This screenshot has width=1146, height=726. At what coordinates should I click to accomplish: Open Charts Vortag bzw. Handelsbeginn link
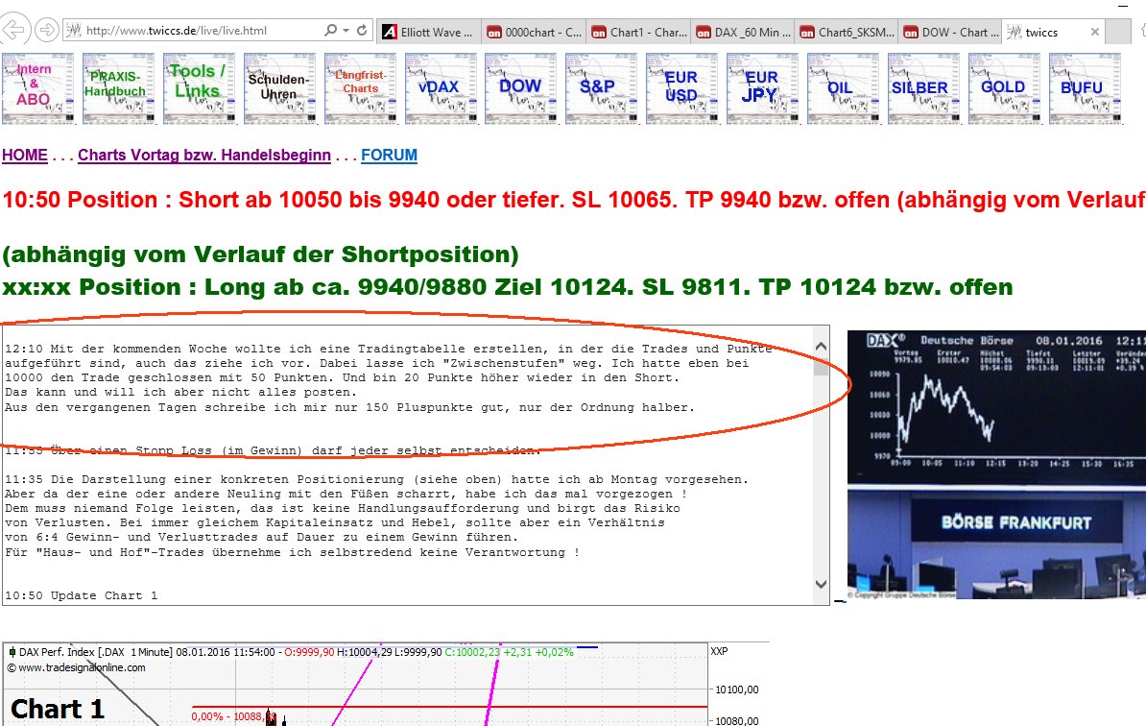click(203, 155)
